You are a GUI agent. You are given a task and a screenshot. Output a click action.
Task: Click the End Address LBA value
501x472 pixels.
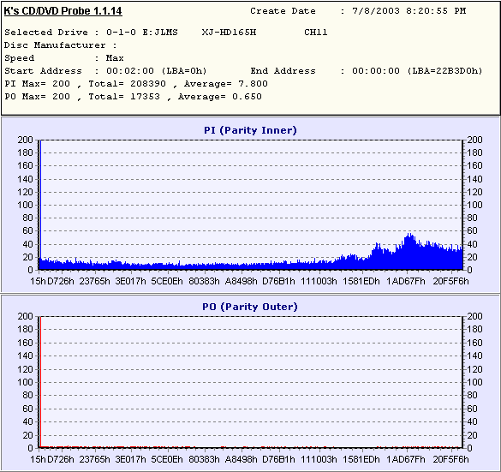[x=444, y=71]
